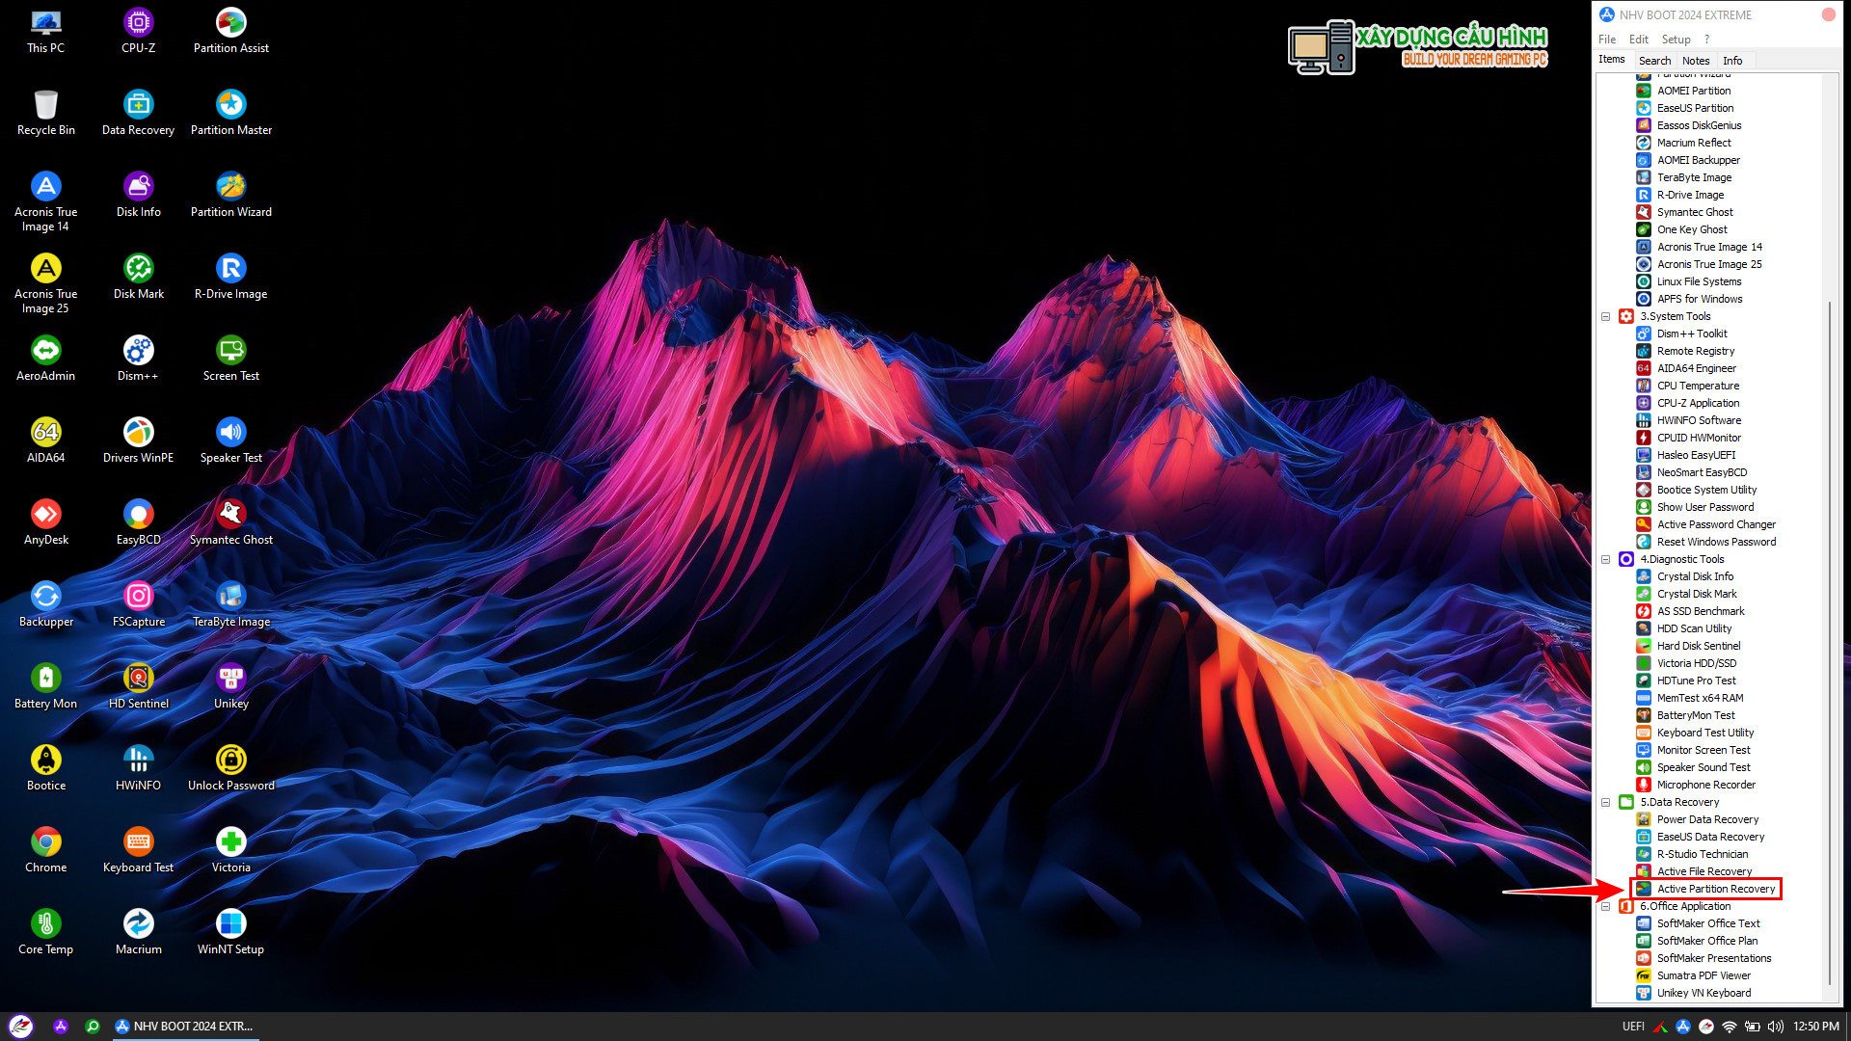Collapse the 4.Diagnostic Tools tree group
This screenshot has height=1041, width=1851.
point(1605,559)
